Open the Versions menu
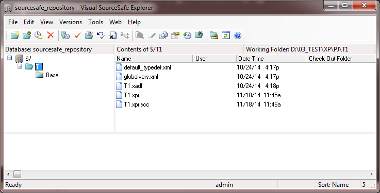Image resolution: width=380 pixels, height=193 pixels. point(71,22)
